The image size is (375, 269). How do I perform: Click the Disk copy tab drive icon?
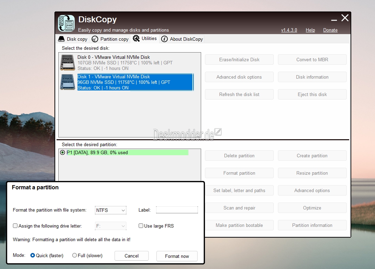click(61, 39)
